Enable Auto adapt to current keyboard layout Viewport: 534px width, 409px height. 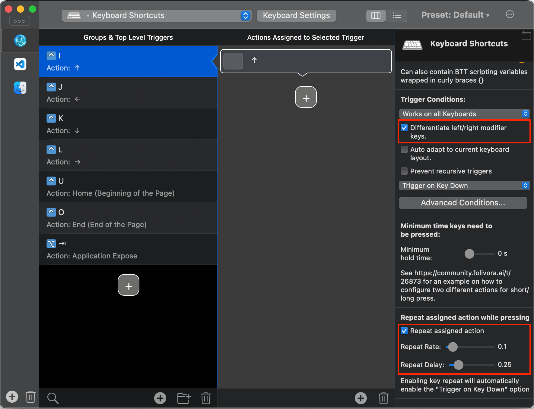tap(404, 149)
